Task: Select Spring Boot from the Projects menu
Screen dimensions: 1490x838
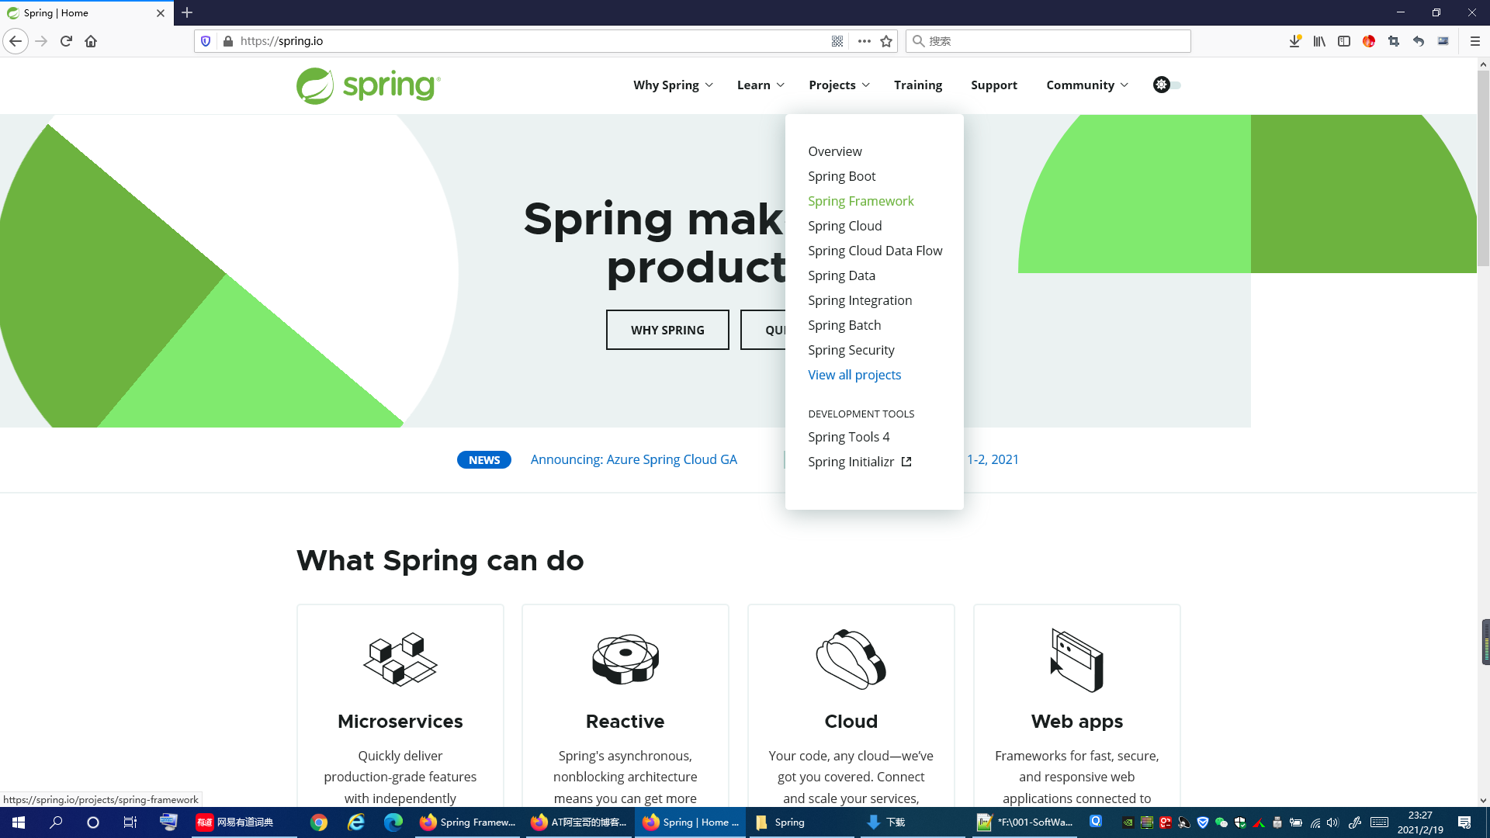Action: pyautogui.click(x=841, y=176)
